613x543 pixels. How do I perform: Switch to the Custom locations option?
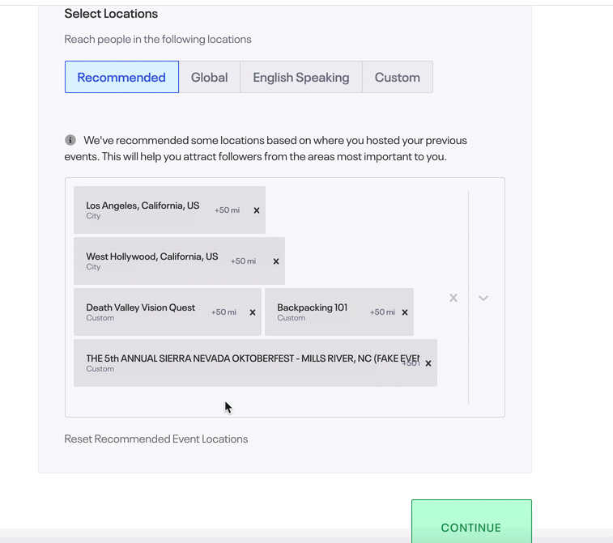click(x=397, y=78)
